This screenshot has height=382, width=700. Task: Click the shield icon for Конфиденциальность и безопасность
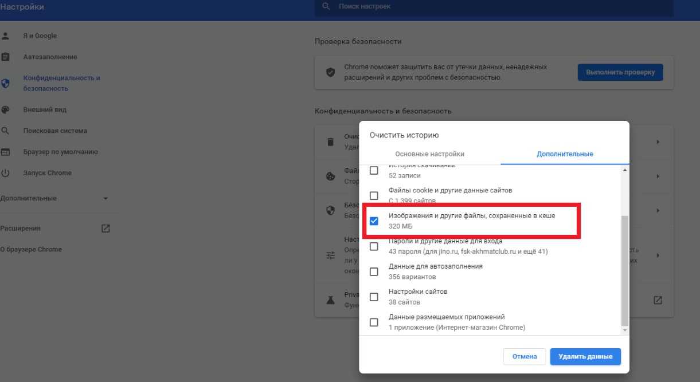tap(5, 83)
